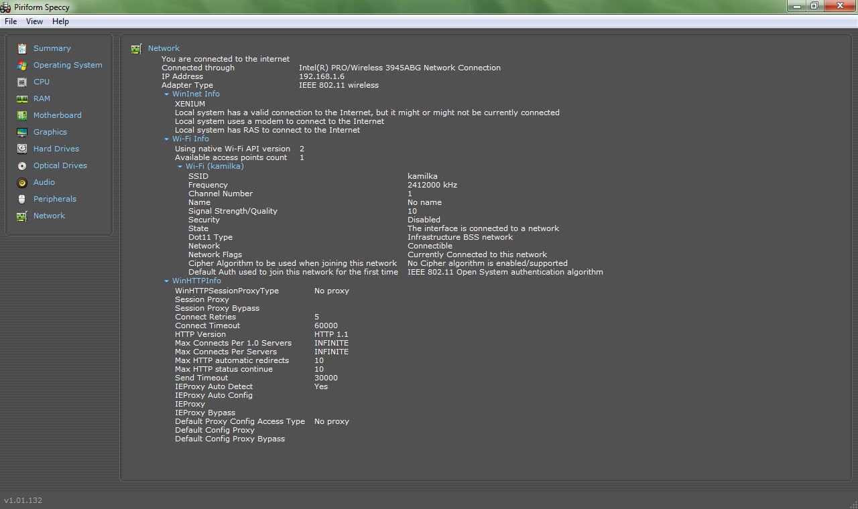Open the Audio section
The height and width of the screenshot is (509, 858).
tap(44, 182)
